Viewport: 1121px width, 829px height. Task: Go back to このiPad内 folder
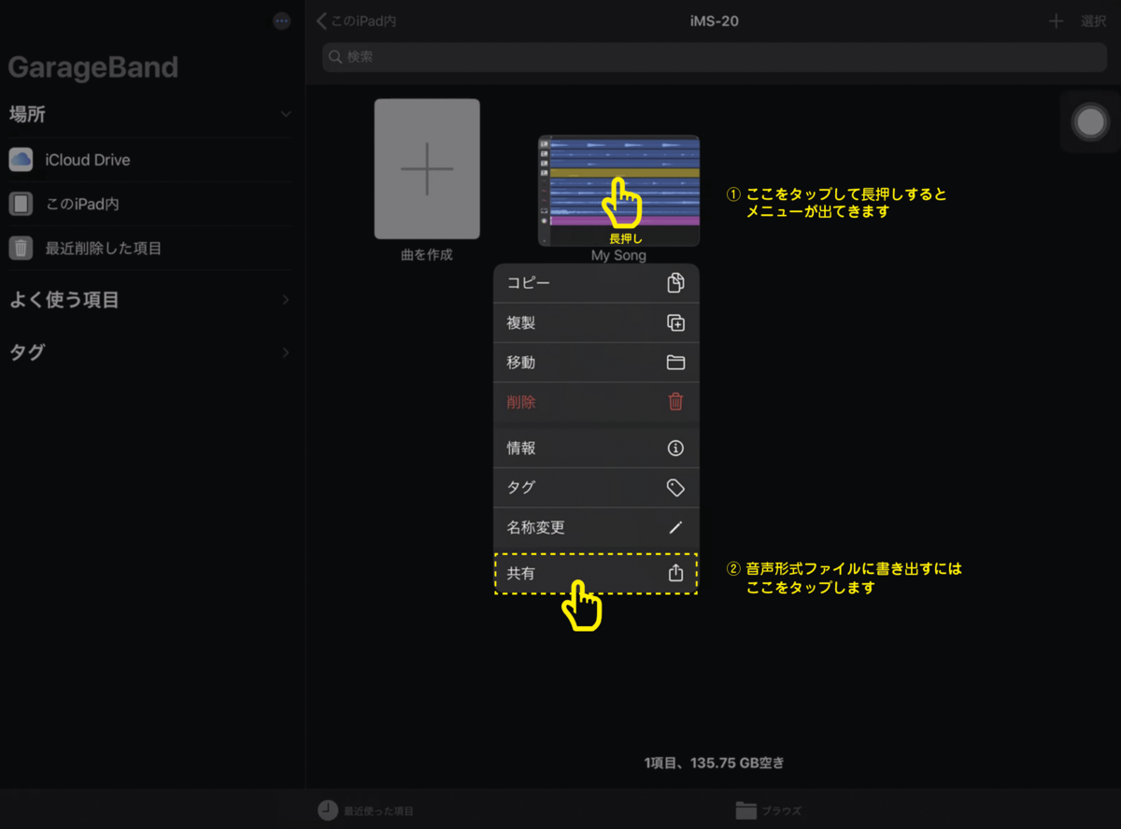click(356, 21)
